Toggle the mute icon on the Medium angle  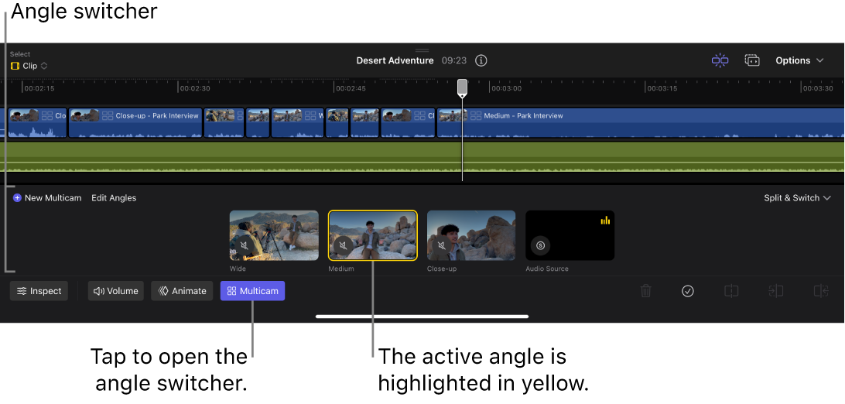point(343,246)
